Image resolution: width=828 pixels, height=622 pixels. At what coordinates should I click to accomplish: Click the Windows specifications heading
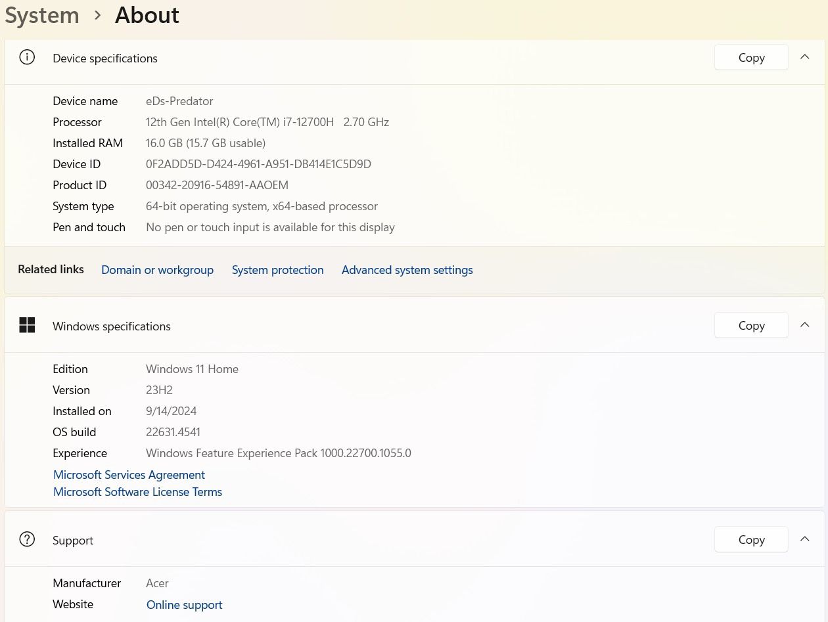(112, 326)
